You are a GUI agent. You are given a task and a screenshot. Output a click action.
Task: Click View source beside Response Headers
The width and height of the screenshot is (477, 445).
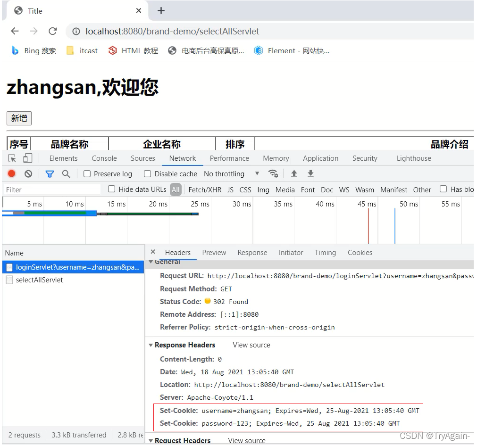(x=251, y=345)
